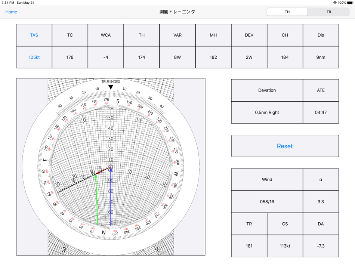Viewport: 355px width, 266px height.
Task: Tap the S mark on the compass rose
Action: tap(117, 101)
